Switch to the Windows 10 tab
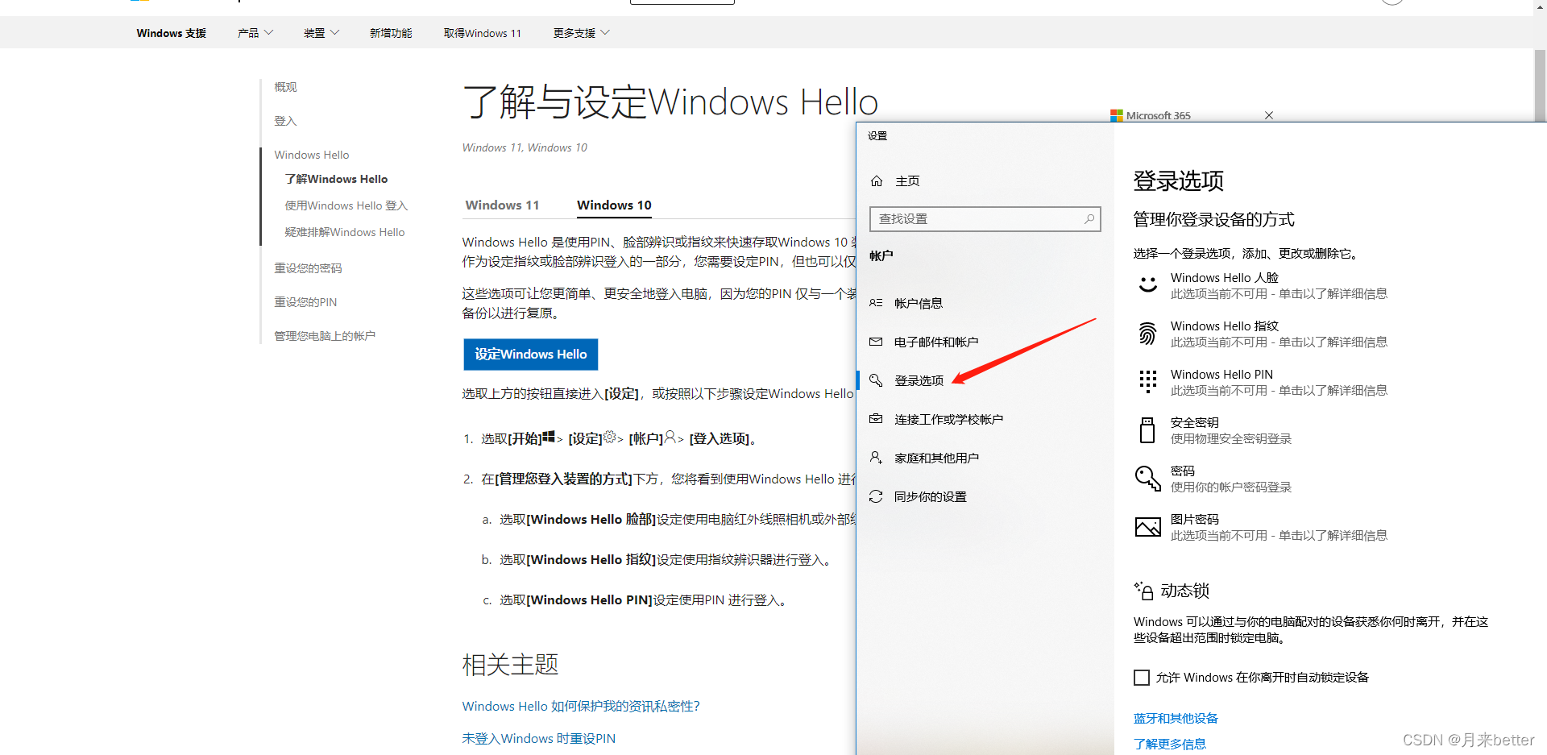1547x755 pixels. (614, 205)
